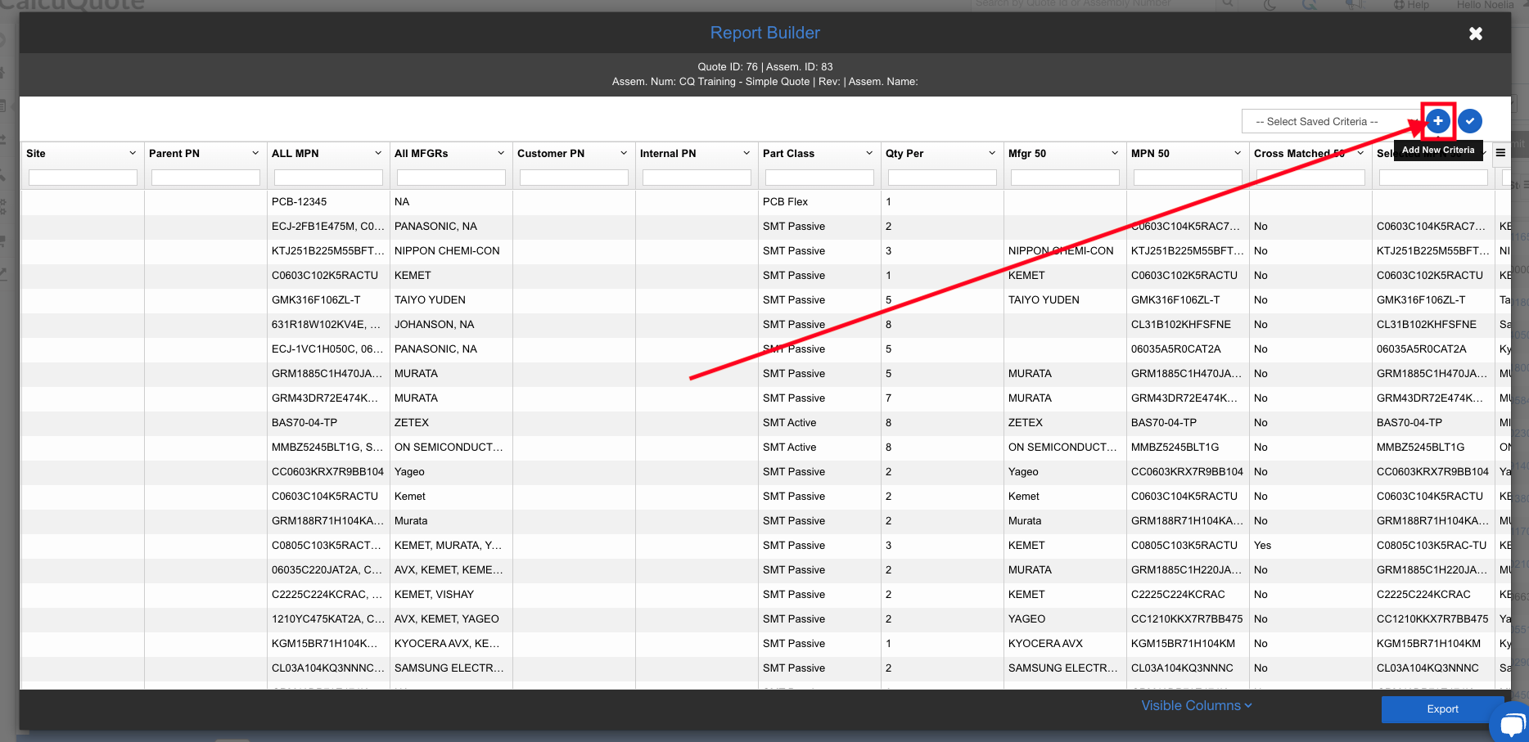Image resolution: width=1529 pixels, height=742 pixels.
Task: Open the ALL MPN column dropdown arrow
Action: coord(378,153)
